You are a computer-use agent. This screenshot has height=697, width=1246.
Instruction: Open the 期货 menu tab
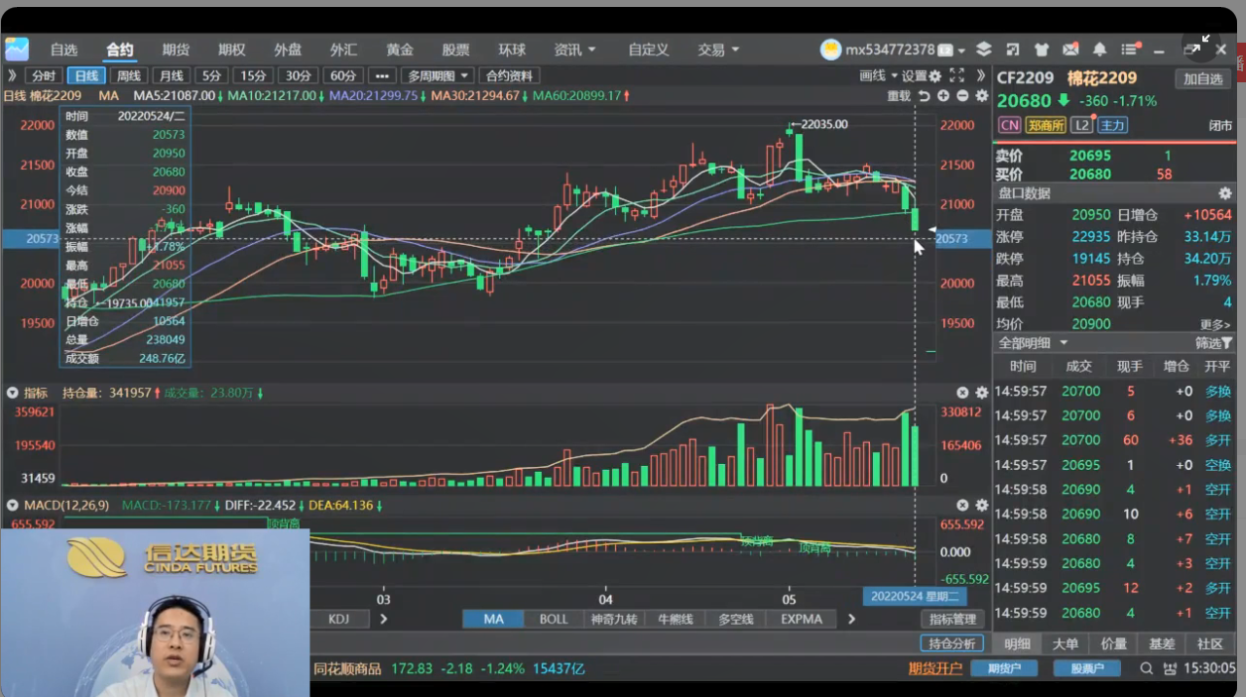pos(176,50)
